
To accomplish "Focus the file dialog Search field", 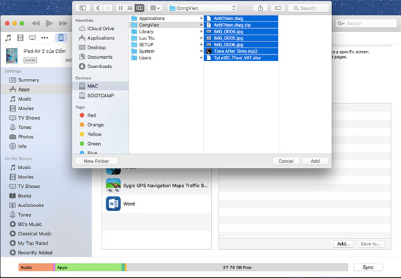I will point(308,8).
